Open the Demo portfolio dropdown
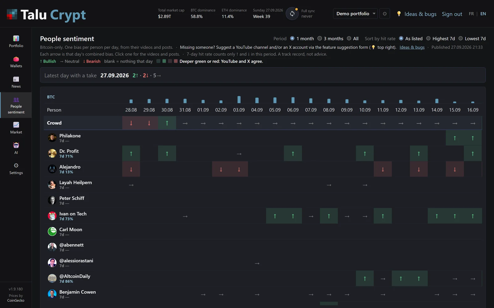The width and height of the screenshot is (494, 308). [x=355, y=14]
